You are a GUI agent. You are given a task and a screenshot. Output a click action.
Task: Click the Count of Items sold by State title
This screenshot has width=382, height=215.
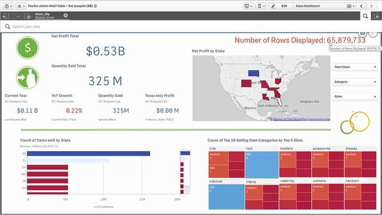pos(45,140)
